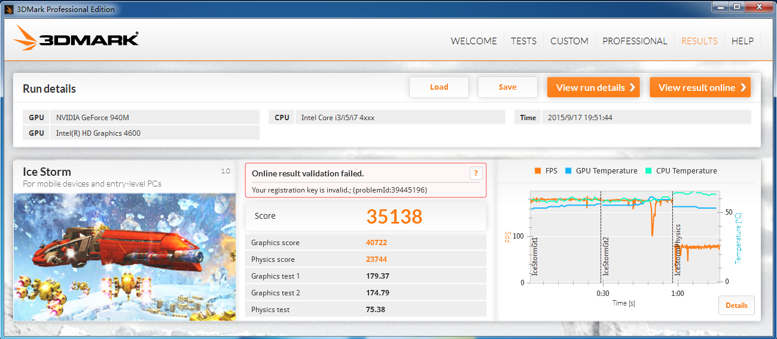This screenshot has width=777, height=339.
Task: Click the Ice Storm heading
Action: click(x=47, y=172)
